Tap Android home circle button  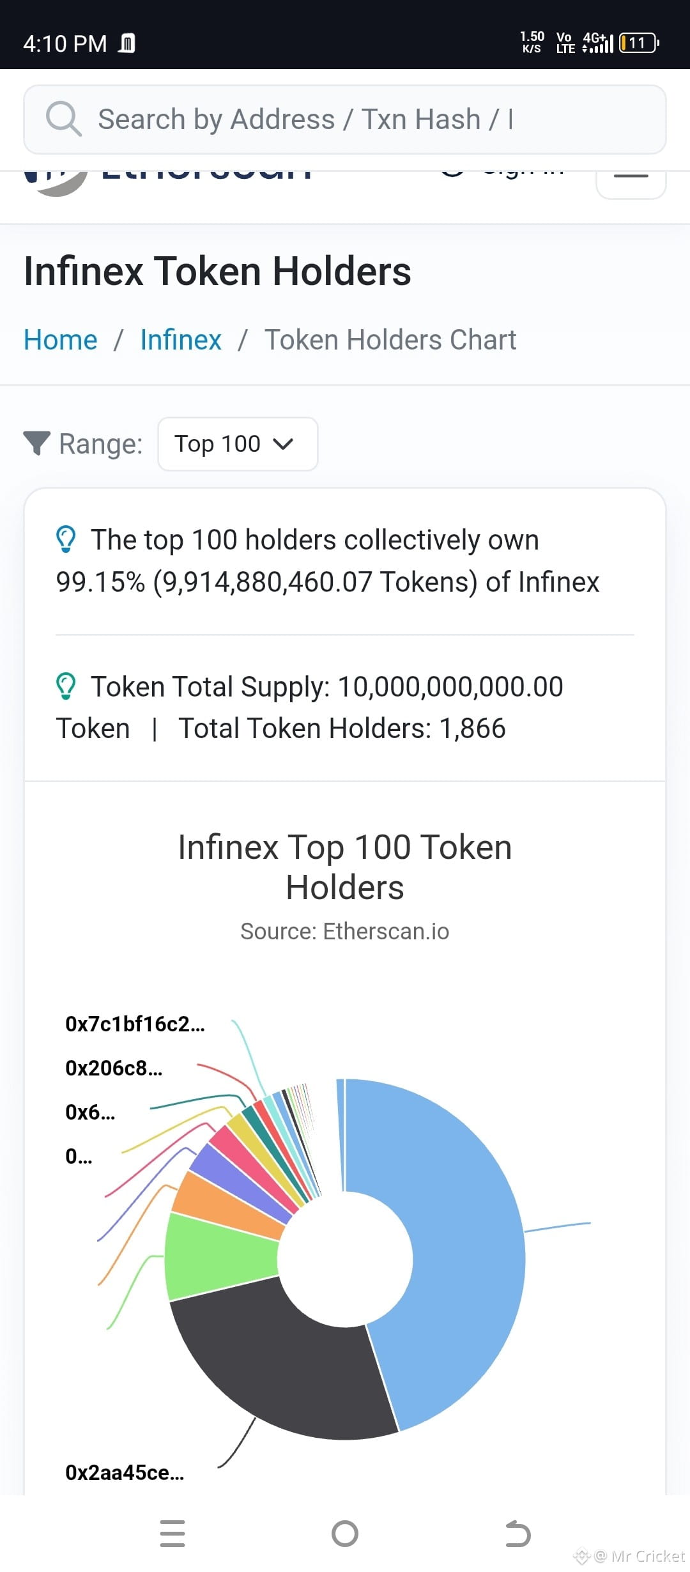click(x=345, y=1533)
